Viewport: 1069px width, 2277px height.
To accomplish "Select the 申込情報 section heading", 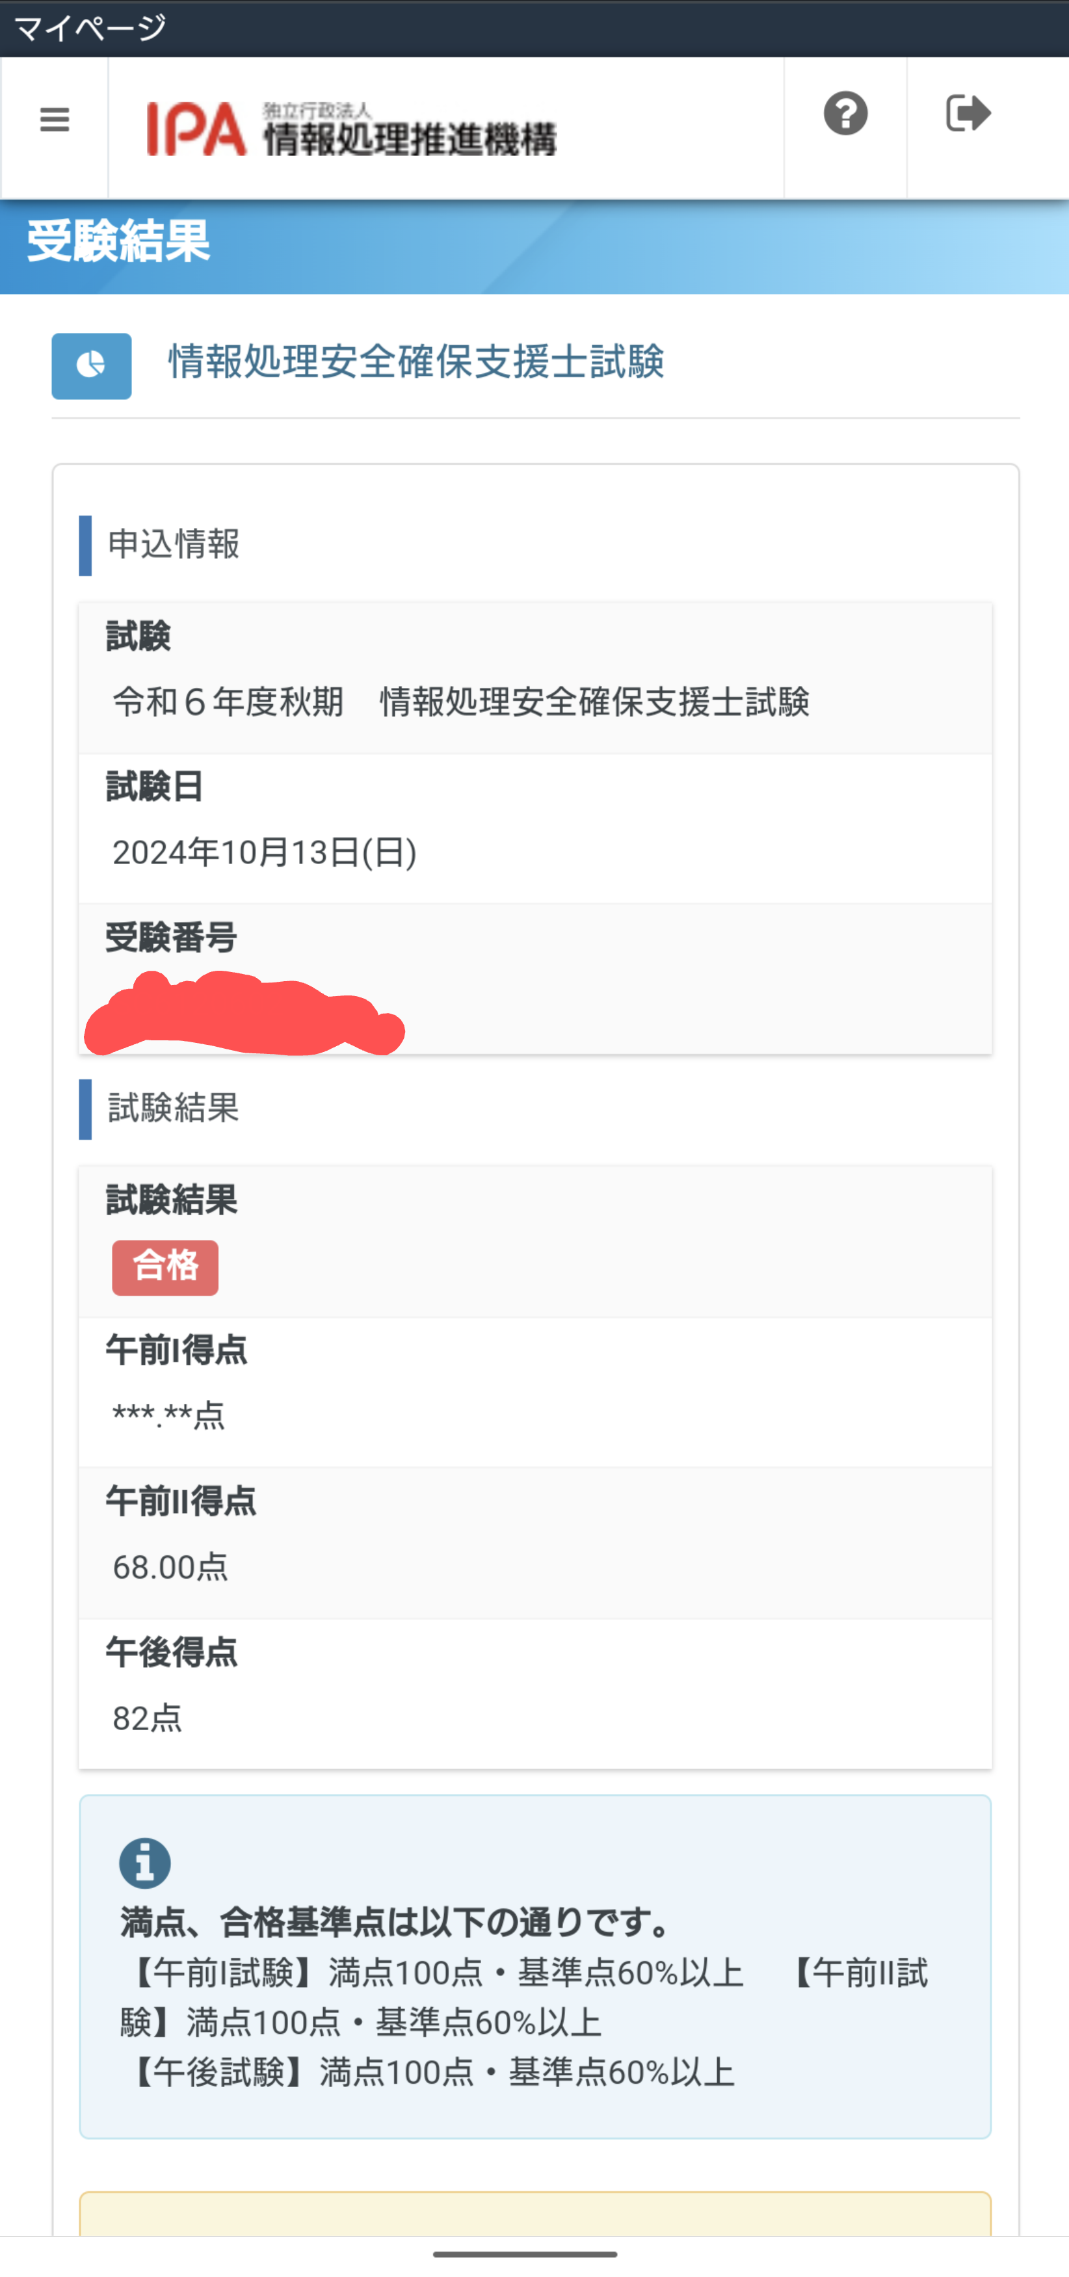I will (174, 544).
